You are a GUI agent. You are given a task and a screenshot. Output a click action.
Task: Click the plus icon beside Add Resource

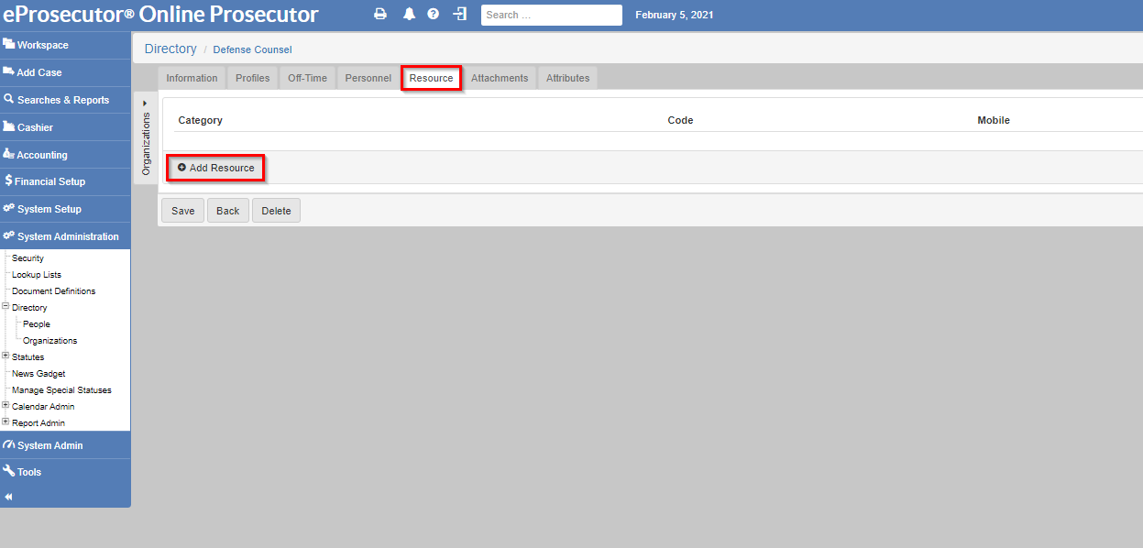coord(181,168)
